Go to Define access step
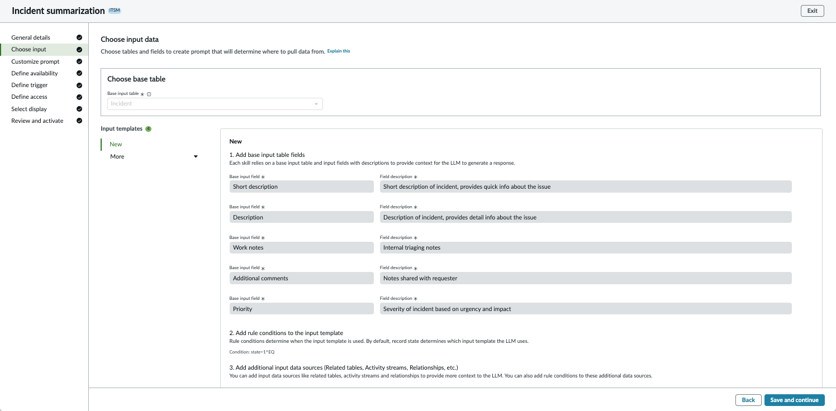Image resolution: width=836 pixels, height=411 pixels. pos(29,97)
